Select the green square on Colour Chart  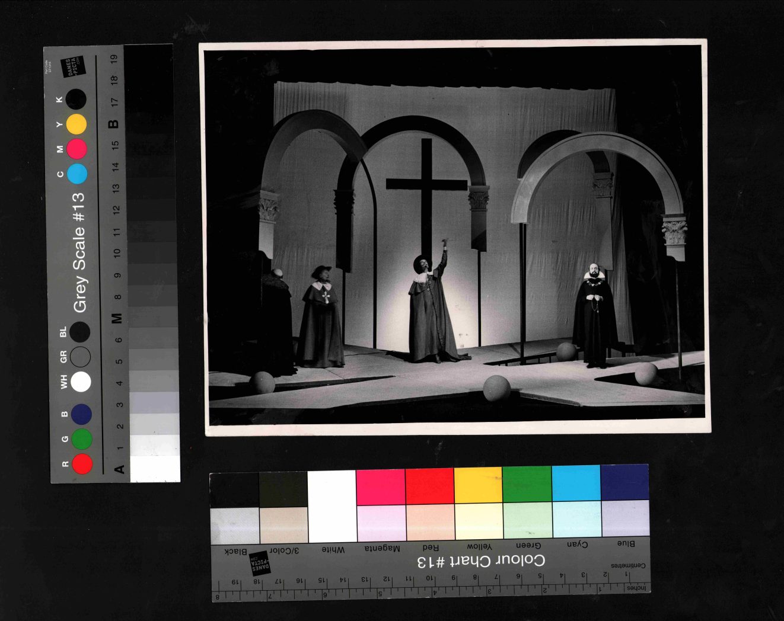pyautogui.click(x=527, y=484)
